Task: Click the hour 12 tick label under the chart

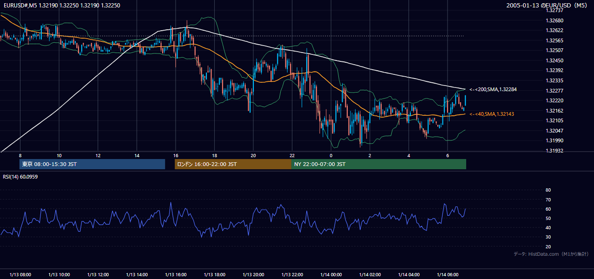Action: coord(98,155)
